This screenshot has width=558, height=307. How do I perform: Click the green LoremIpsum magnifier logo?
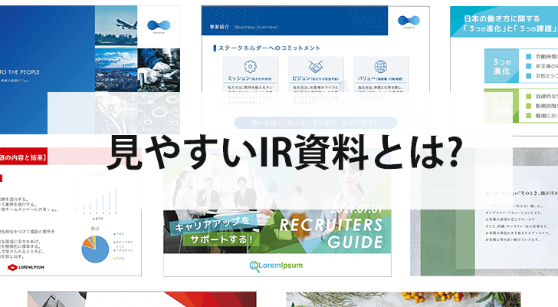click(276, 266)
